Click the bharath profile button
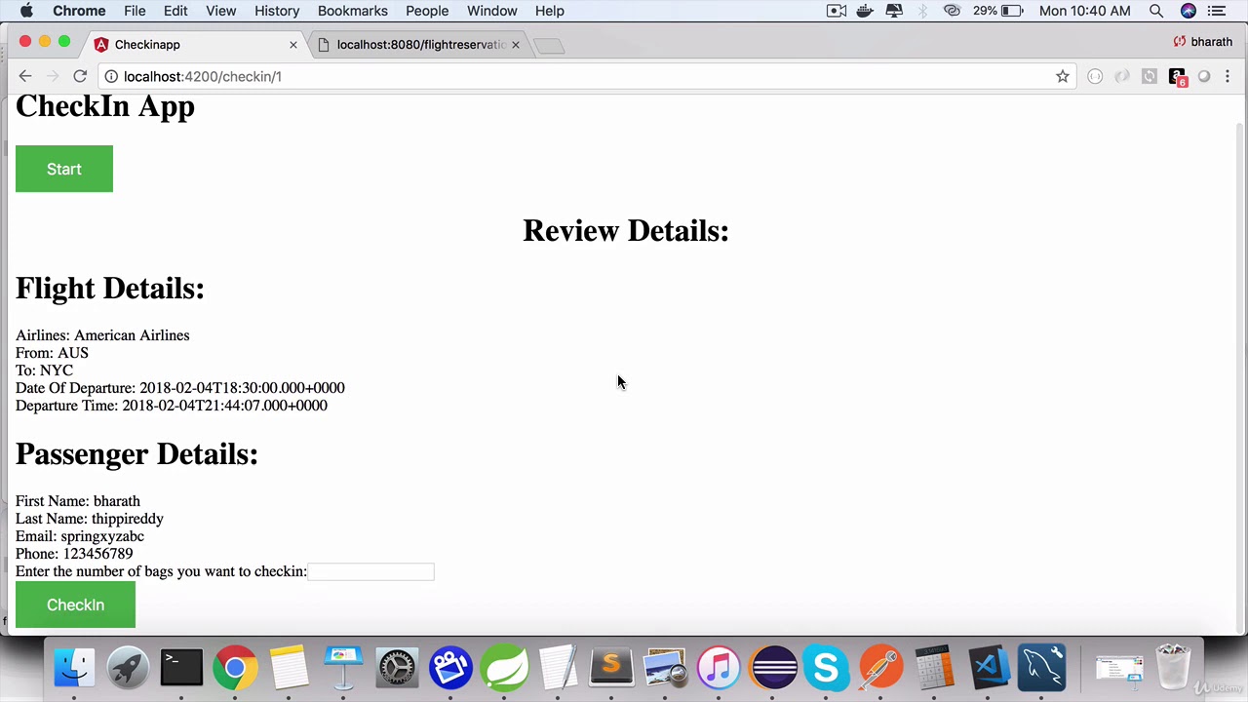Screen dimensions: 1248x702 (1203, 42)
